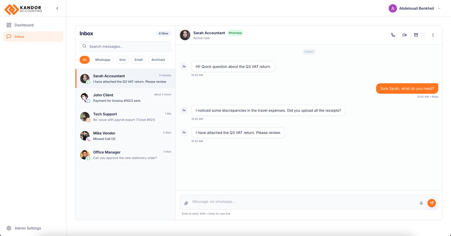This screenshot has height=236, width=451.
Task: Go to Dashboard in sidebar
Action: click(x=24, y=25)
